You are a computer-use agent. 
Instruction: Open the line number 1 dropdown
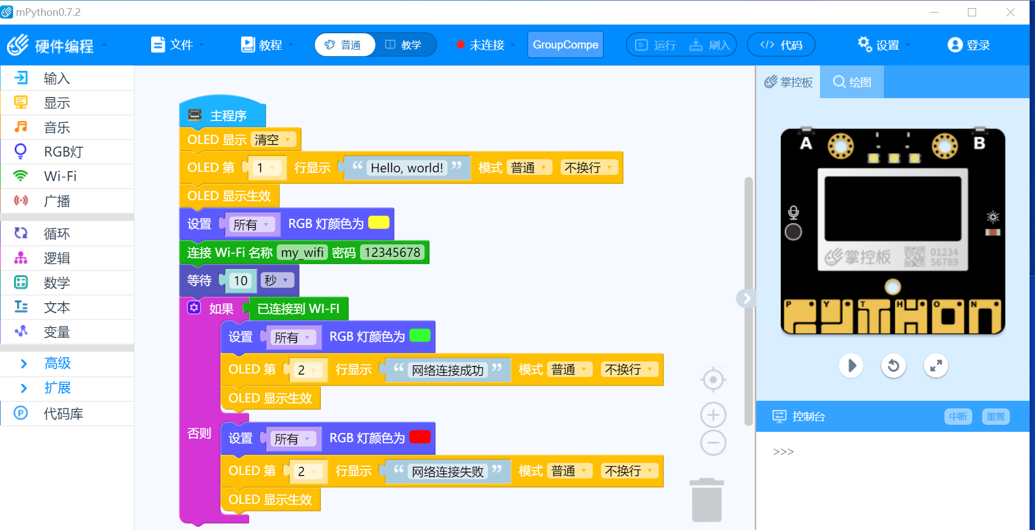tap(267, 168)
